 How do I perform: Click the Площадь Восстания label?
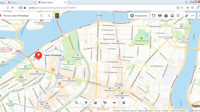point(119,85)
